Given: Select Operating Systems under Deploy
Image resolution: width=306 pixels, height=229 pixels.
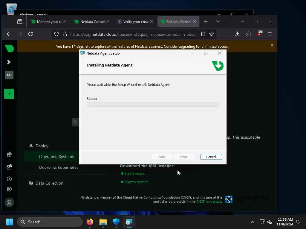Looking at the screenshot, I should [56, 157].
